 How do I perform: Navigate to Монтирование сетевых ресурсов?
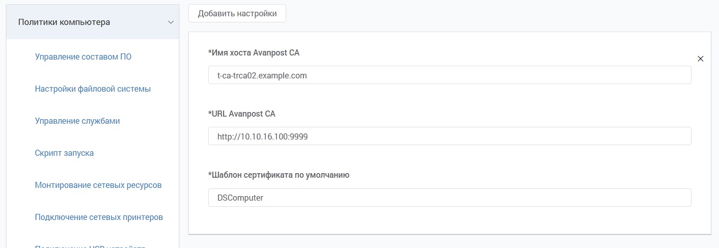point(98,185)
